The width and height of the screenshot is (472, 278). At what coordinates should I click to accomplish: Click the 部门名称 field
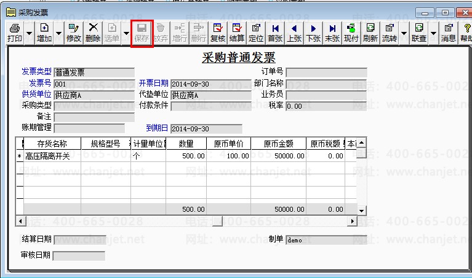[326, 83]
